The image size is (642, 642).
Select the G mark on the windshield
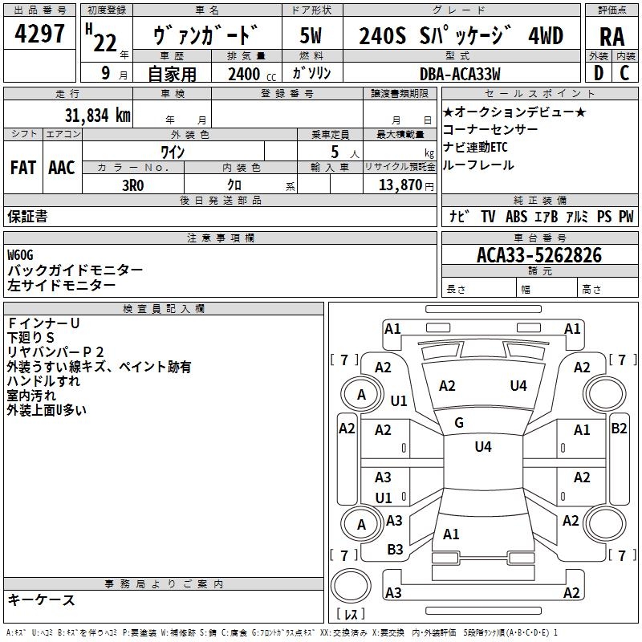click(x=459, y=422)
